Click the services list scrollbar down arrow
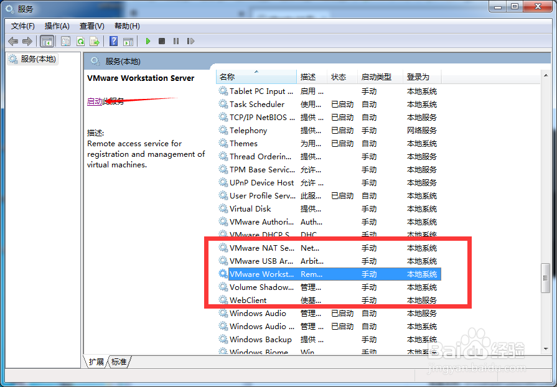557x387 pixels. click(546, 350)
